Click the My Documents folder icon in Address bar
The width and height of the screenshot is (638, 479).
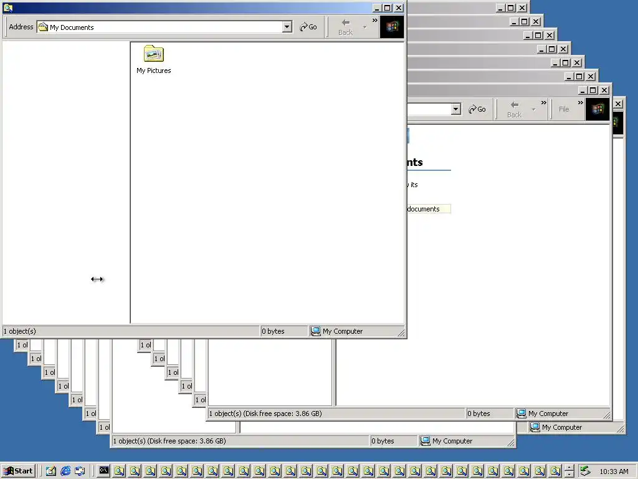click(43, 27)
